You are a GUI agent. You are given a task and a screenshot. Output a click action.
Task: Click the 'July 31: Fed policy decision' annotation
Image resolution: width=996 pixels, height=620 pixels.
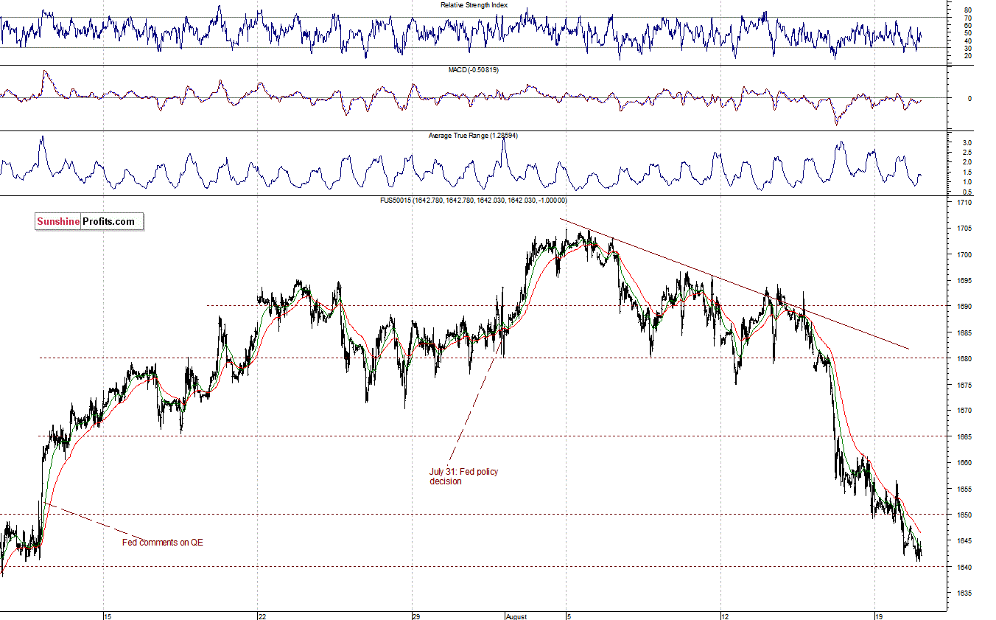point(463,476)
